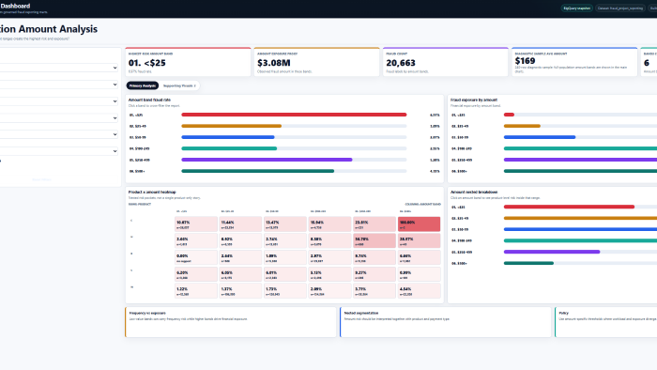This screenshot has width=657, height=370.
Task: Open the second sidebar filter dropdown
Action: [x=58, y=85]
